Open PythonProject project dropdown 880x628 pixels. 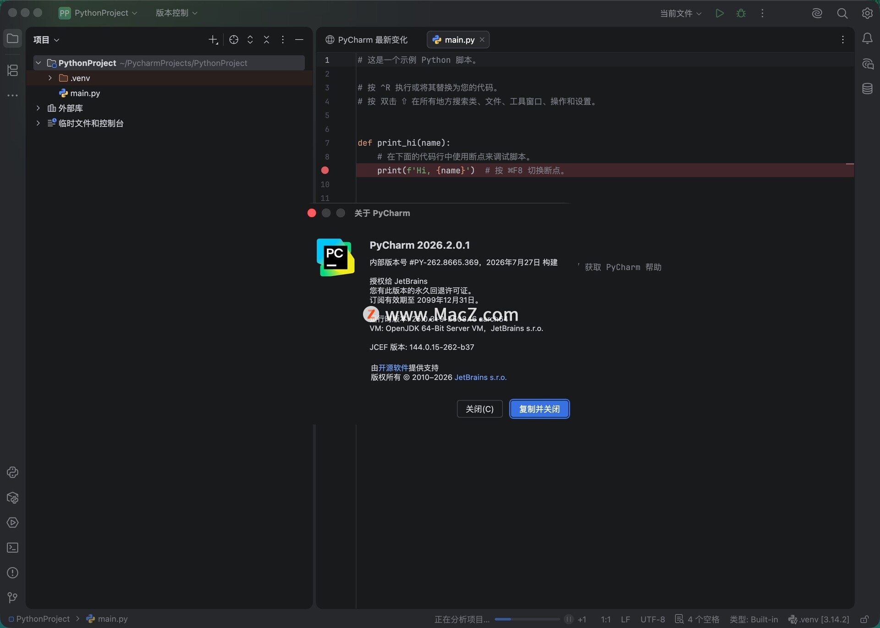pos(98,13)
